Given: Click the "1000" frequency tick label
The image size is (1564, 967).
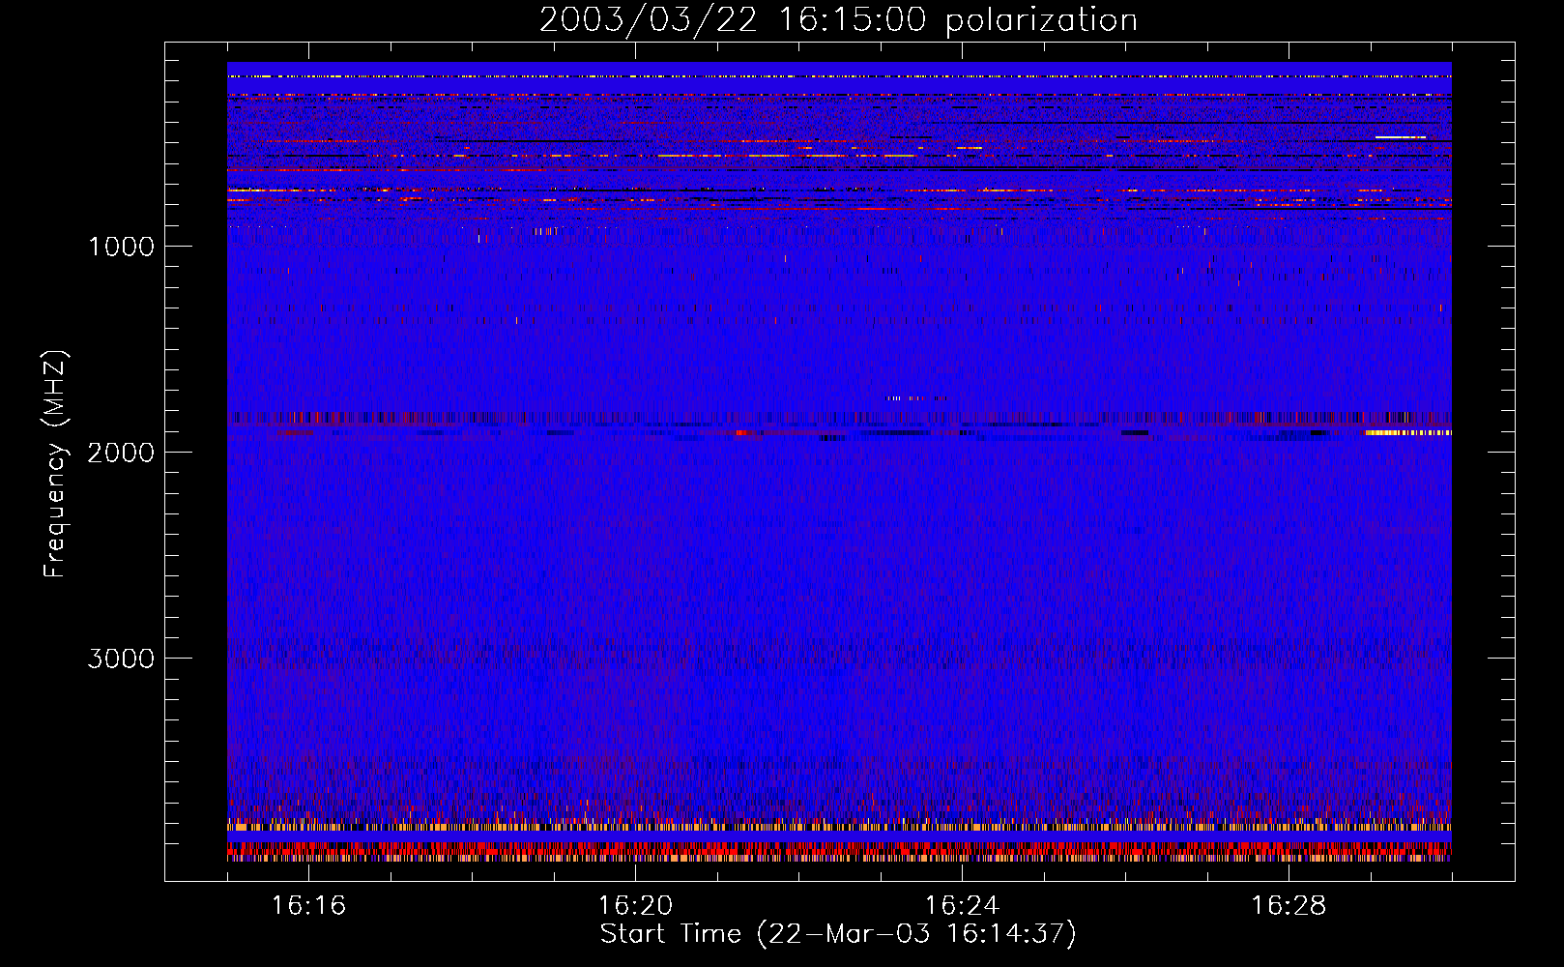Looking at the screenshot, I should coord(121,247).
